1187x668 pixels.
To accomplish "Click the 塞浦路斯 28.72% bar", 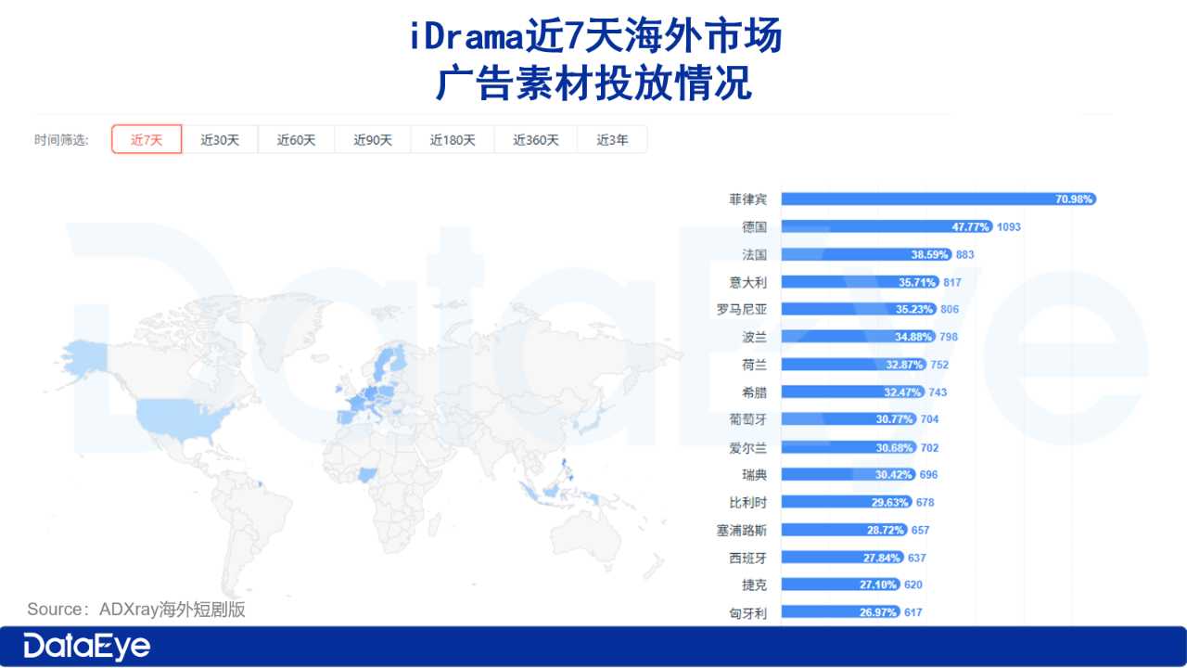I will tap(845, 530).
